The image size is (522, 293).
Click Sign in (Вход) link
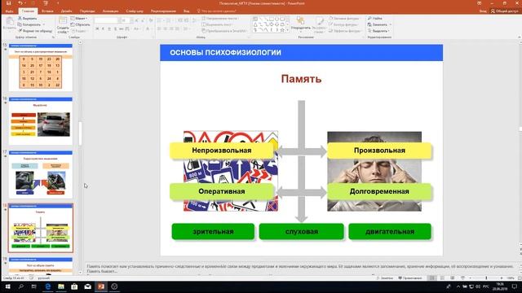coord(483,11)
